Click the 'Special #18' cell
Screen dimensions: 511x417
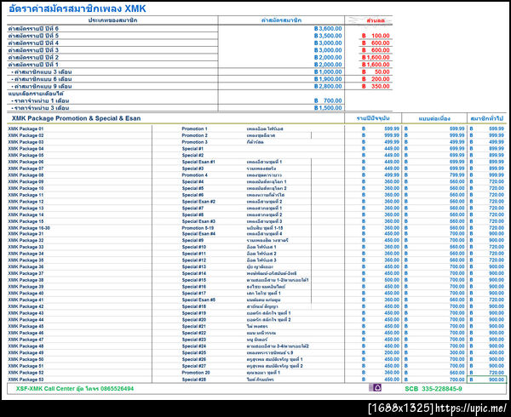pyautogui.click(x=194, y=306)
